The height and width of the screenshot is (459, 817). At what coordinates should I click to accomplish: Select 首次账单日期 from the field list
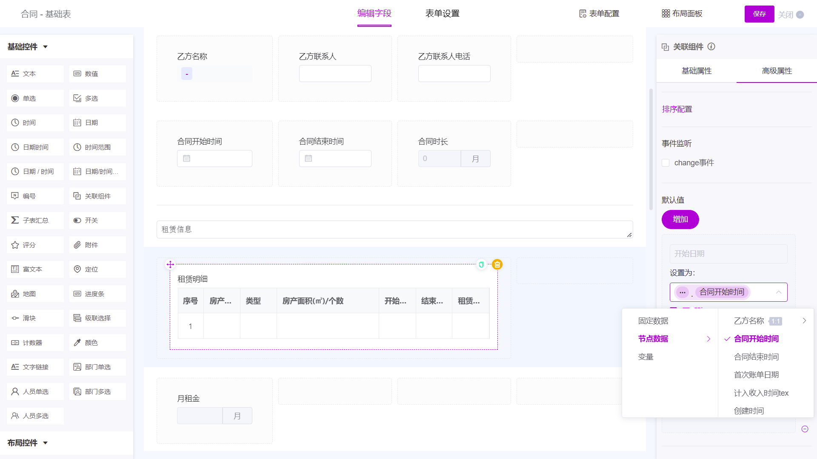pos(757,375)
